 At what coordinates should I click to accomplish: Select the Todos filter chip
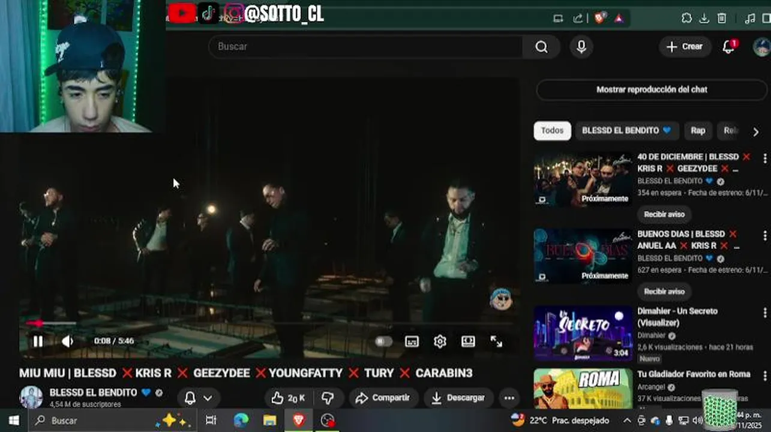coord(552,131)
